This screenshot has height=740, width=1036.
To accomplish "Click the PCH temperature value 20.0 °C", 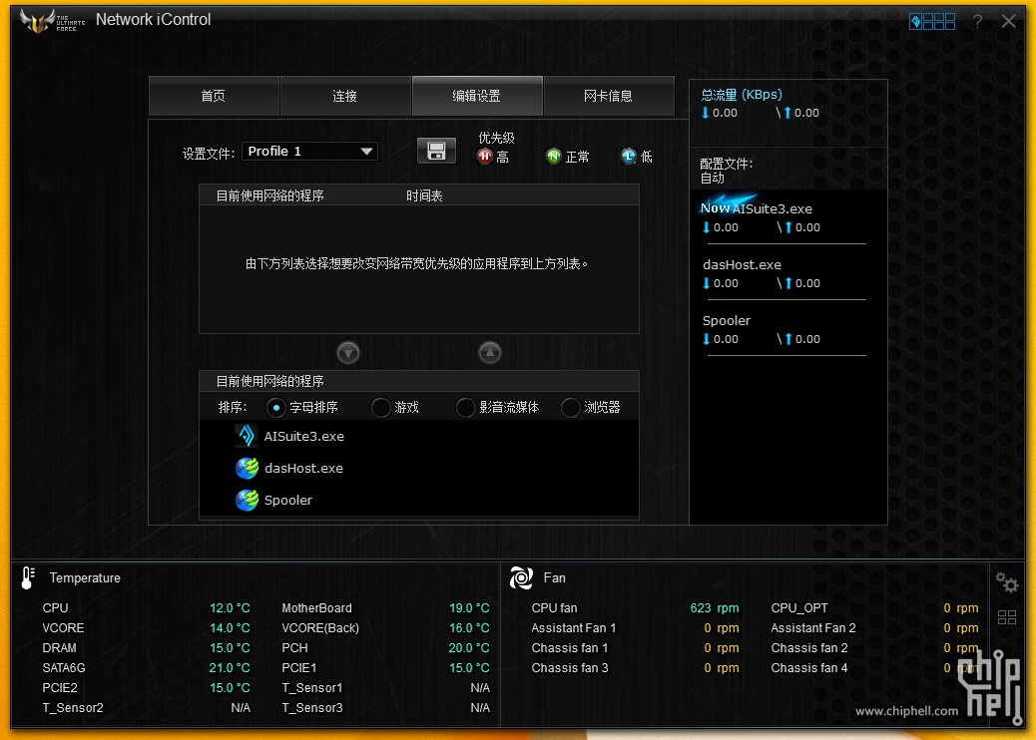I will coord(469,648).
